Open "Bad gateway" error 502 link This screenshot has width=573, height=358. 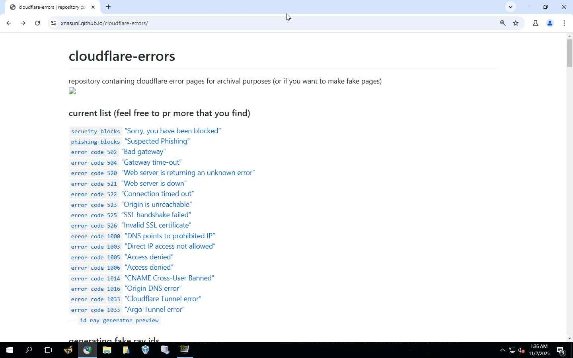[x=144, y=152]
